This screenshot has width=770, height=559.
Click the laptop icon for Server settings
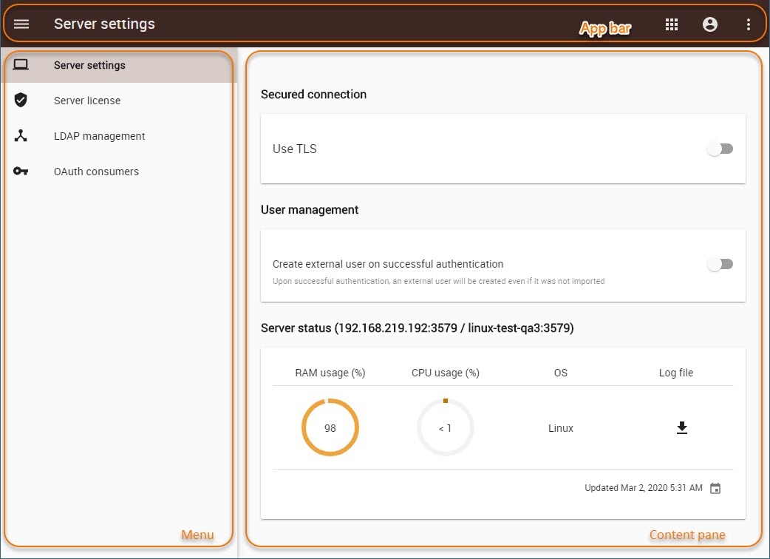21,65
